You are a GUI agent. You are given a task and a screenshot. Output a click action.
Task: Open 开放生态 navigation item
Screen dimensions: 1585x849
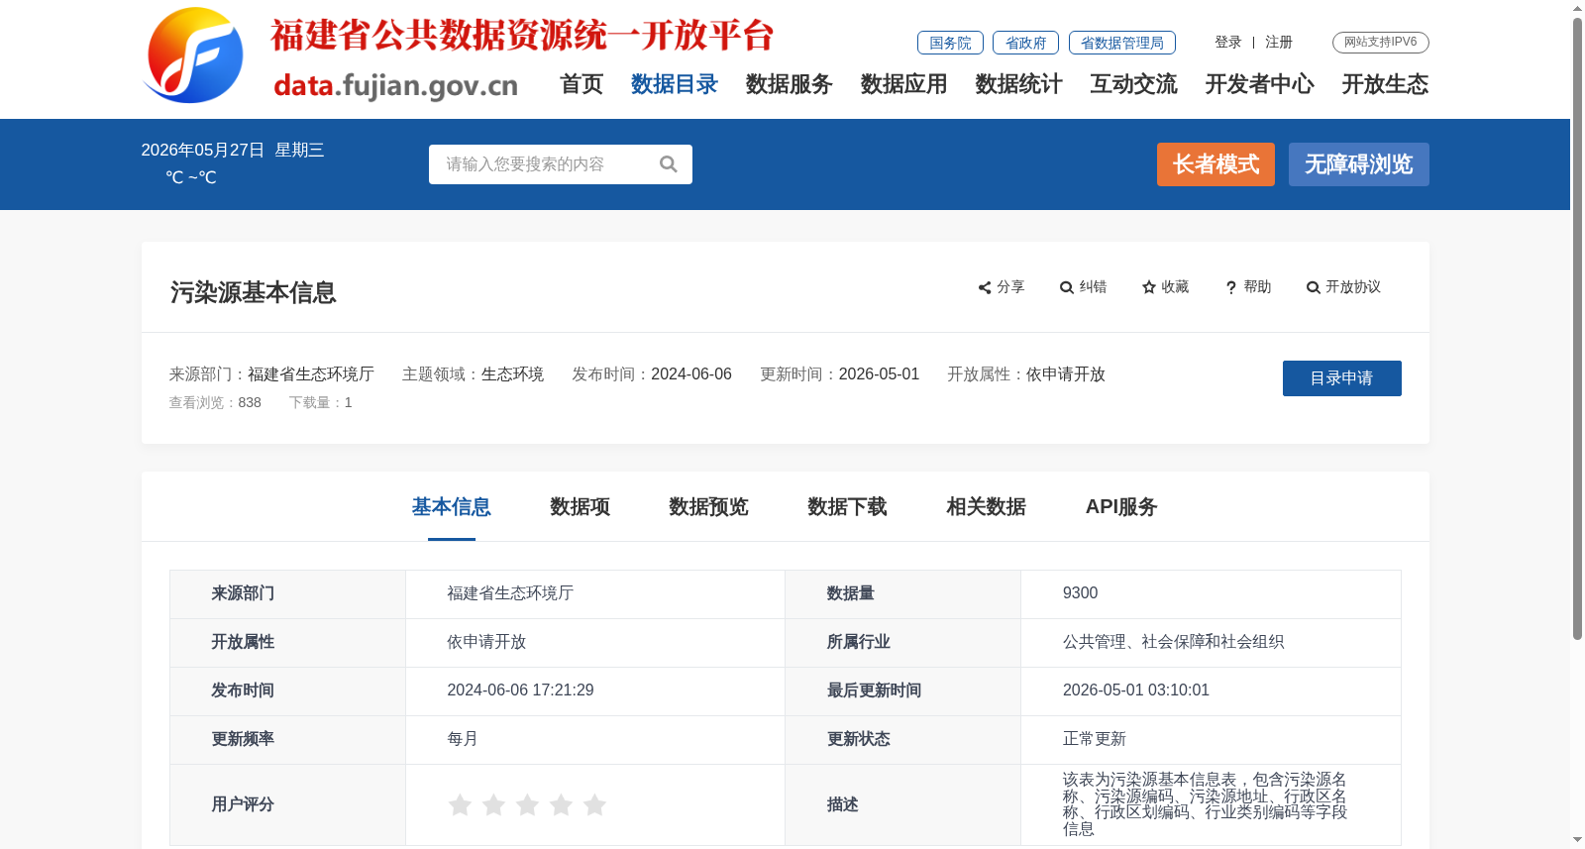[x=1386, y=84]
